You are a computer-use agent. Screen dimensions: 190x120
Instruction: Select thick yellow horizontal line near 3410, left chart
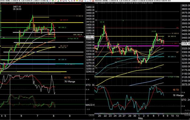click(42, 23)
